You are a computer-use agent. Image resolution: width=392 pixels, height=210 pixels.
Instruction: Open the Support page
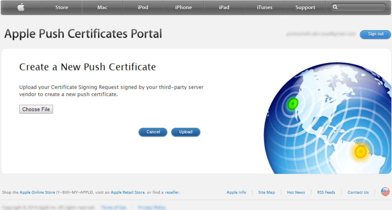(x=305, y=8)
